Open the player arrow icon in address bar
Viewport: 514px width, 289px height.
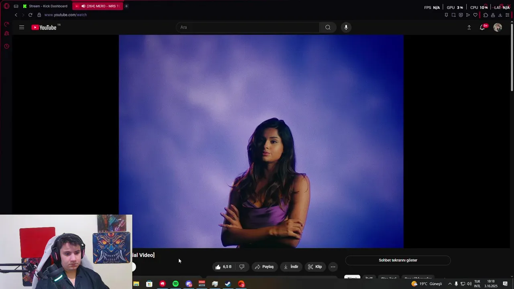tap(468, 15)
